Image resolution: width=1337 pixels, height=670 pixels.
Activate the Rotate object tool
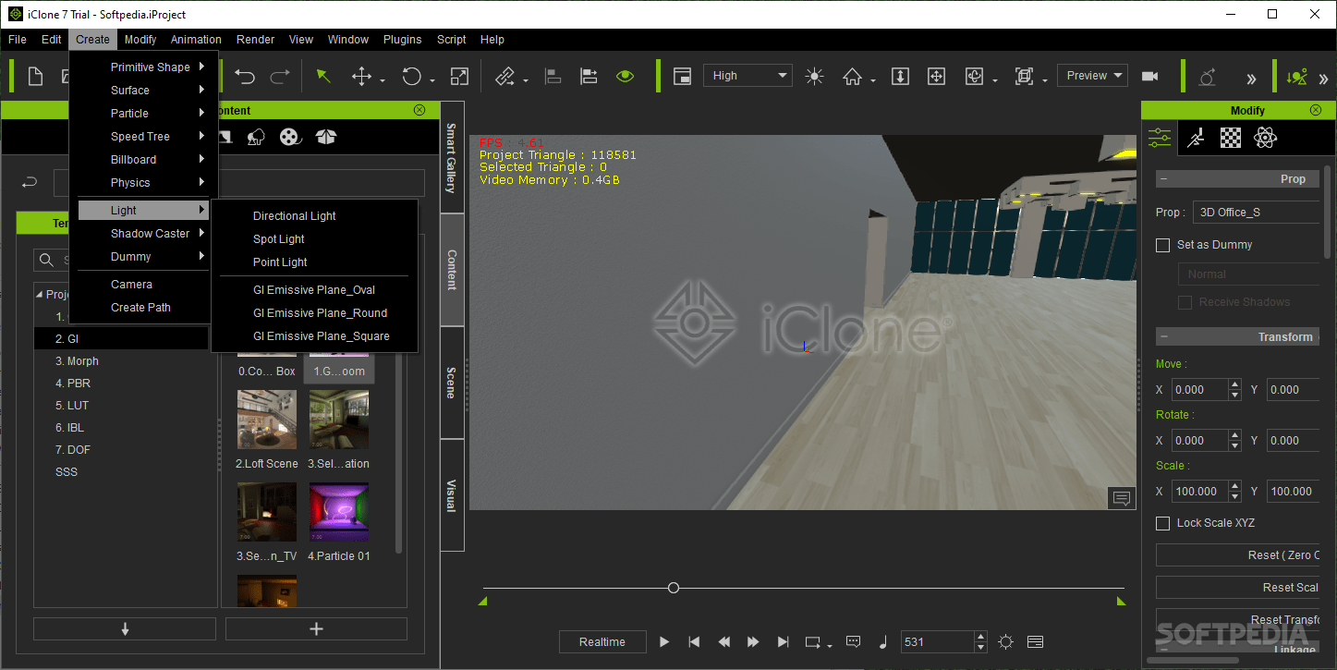point(412,77)
